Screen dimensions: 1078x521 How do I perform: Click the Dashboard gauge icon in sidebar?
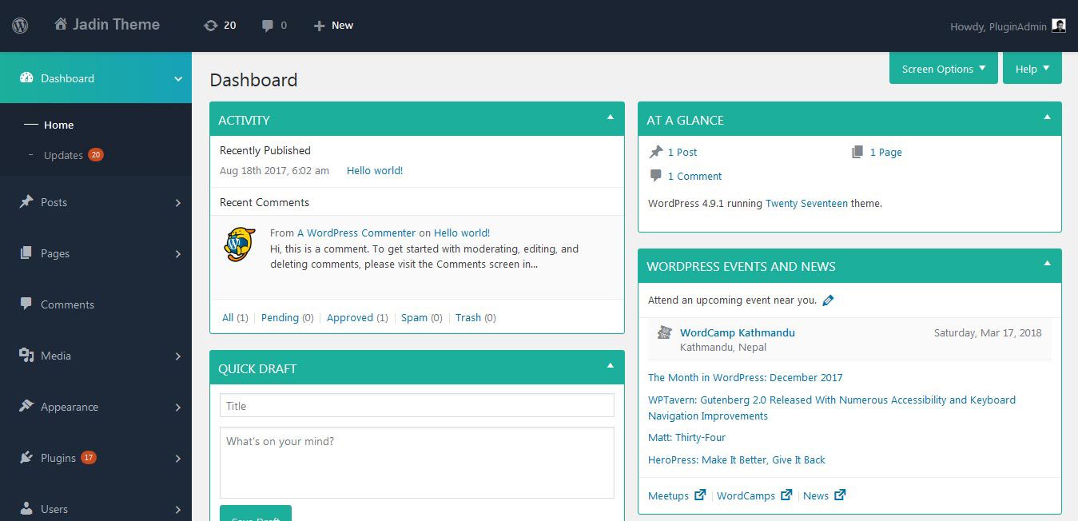[26, 78]
